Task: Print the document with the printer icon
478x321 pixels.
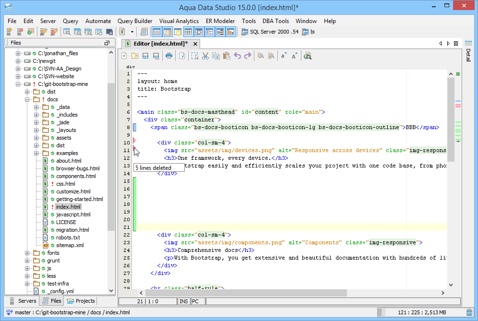Action: tap(169, 56)
